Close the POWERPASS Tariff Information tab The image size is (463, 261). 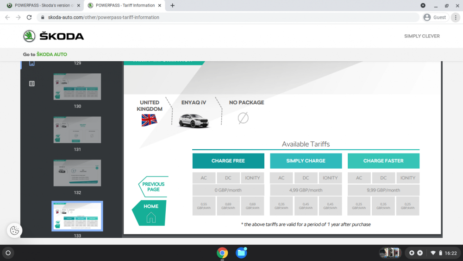click(x=160, y=5)
